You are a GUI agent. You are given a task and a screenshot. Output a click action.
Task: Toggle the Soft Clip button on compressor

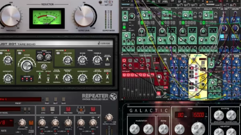click(x=108, y=2)
